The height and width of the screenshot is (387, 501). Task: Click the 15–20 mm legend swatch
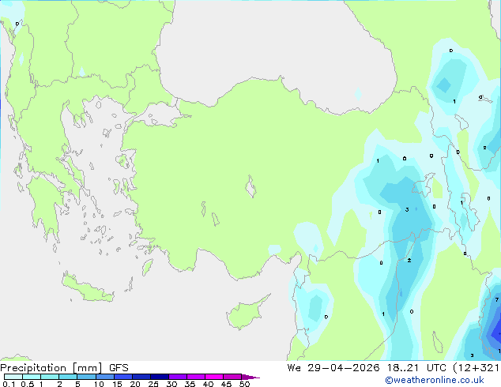point(122,377)
